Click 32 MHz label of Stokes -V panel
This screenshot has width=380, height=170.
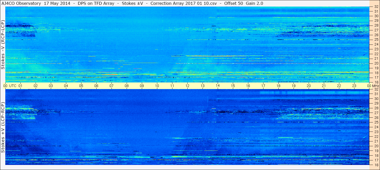click(x=376, y=7)
